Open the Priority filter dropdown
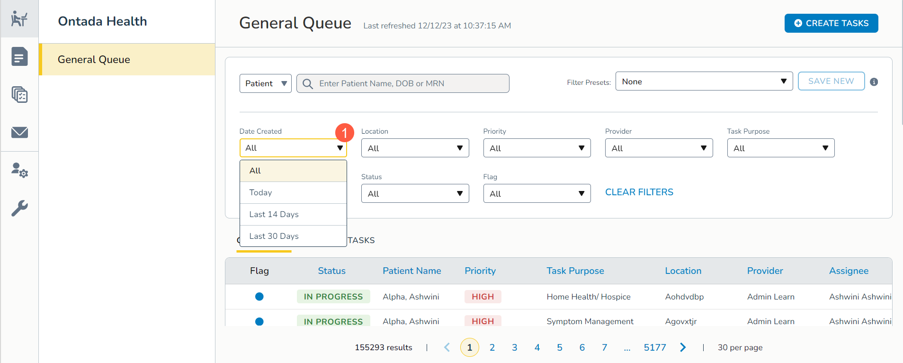 click(x=536, y=148)
